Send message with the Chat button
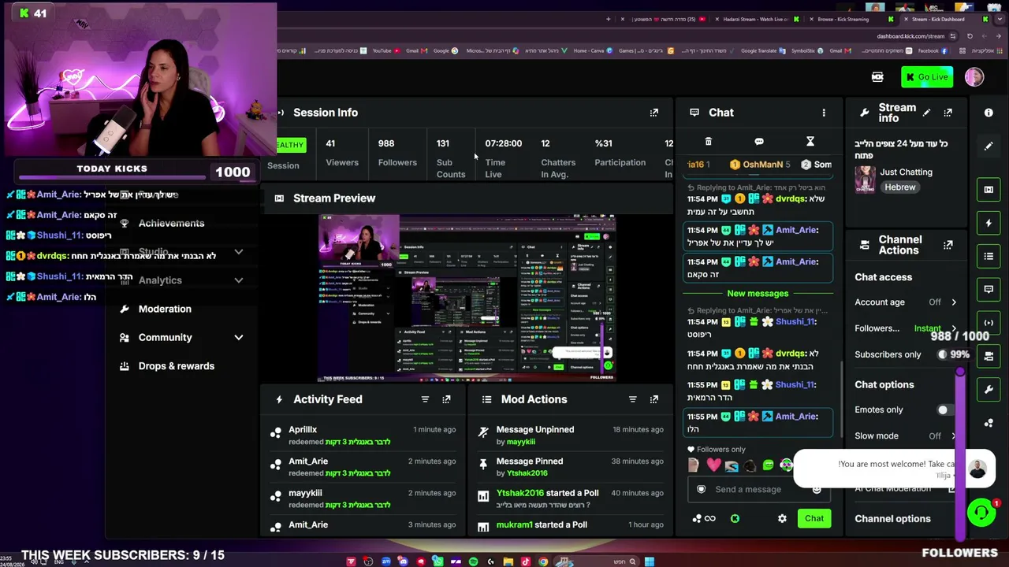This screenshot has width=1009, height=567. [x=814, y=518]
